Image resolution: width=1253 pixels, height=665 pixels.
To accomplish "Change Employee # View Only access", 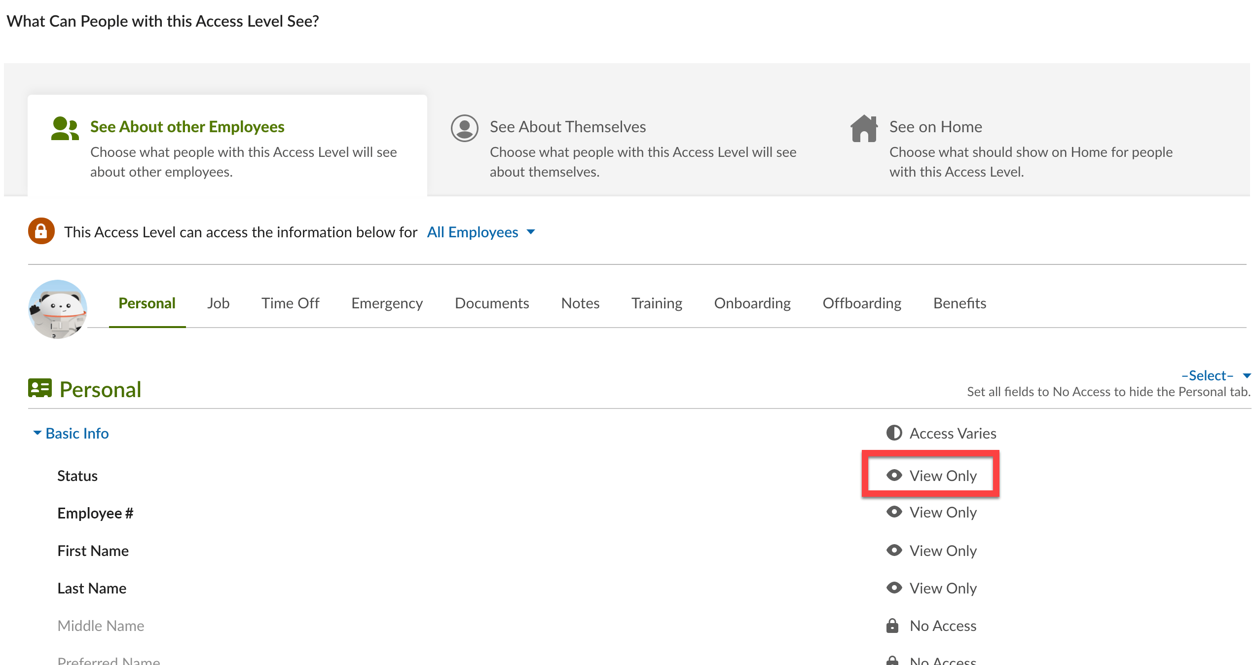I will 931,512.
